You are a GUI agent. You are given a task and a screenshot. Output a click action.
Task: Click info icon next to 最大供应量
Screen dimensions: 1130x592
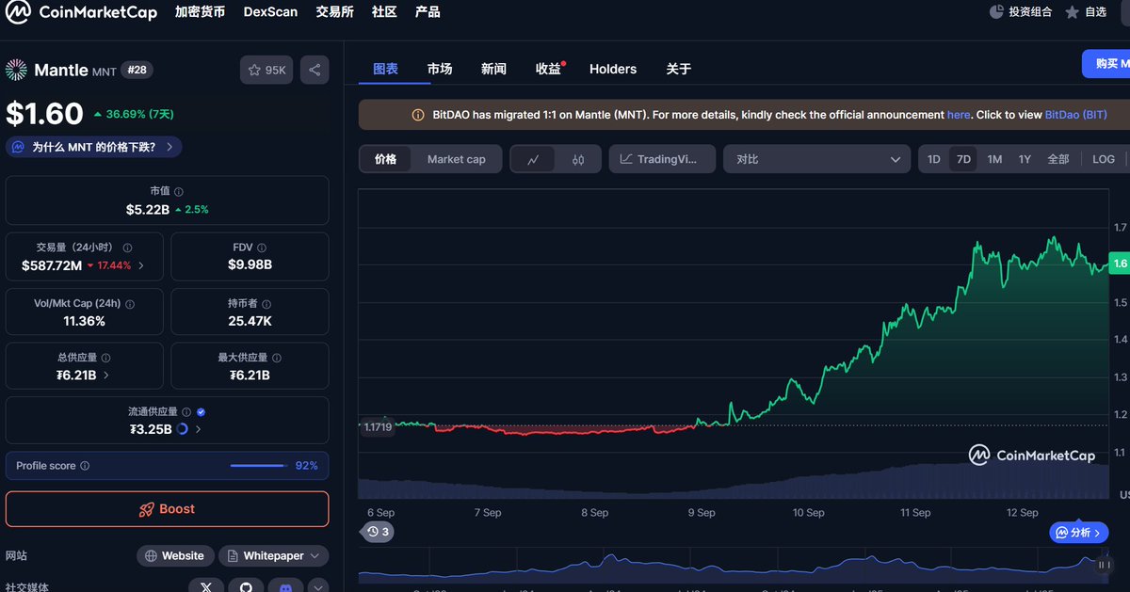[276, 358]
